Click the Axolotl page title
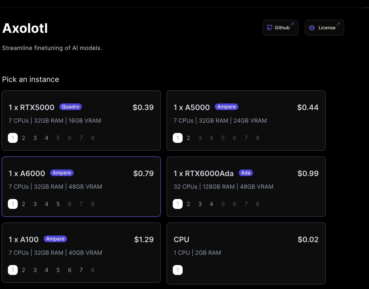 [x=25, y=28]
